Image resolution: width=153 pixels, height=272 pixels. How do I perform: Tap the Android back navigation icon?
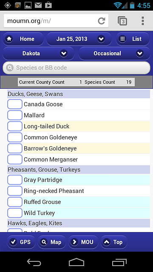[x=34, y=262]
